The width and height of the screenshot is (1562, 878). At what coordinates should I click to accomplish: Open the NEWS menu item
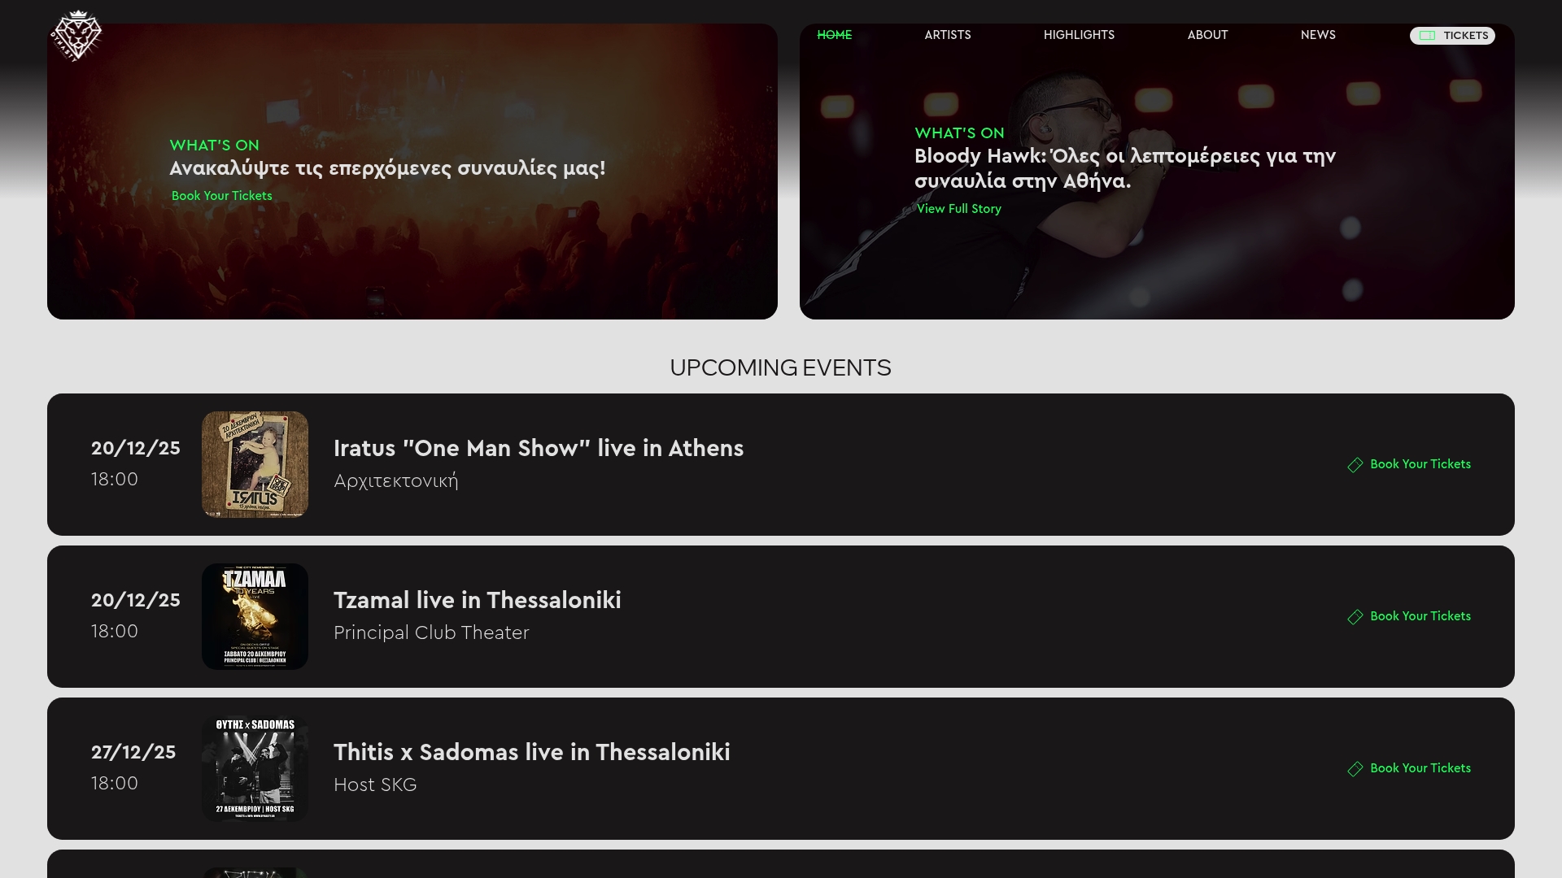1318,35
